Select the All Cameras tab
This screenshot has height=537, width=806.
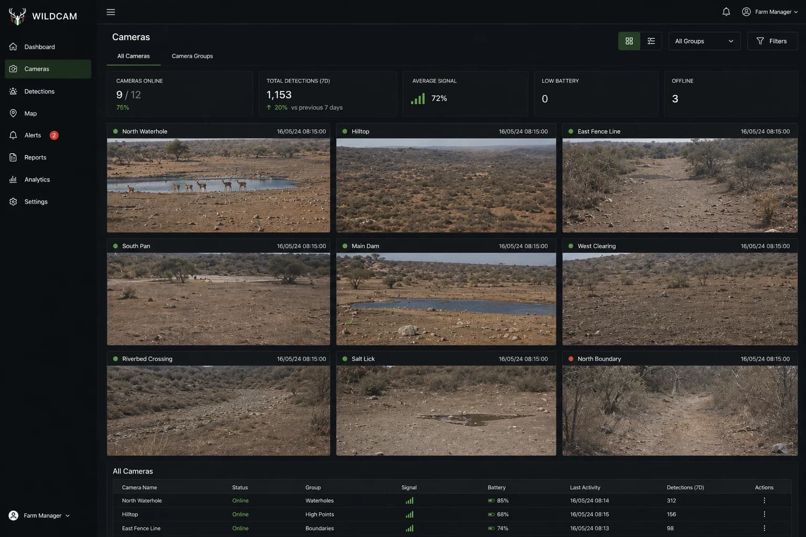pos(133,56)
